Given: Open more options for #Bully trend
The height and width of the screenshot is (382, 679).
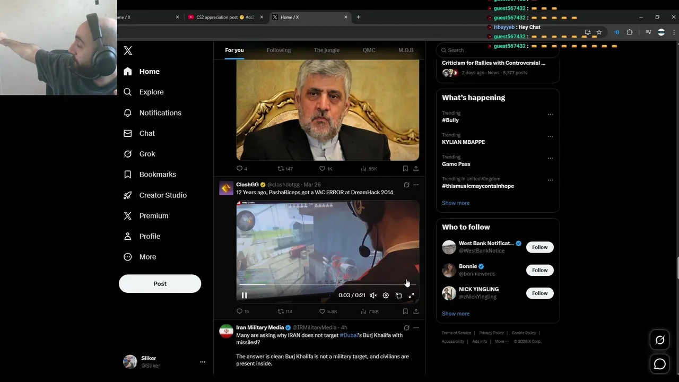Looking at the screenshot, I should [550, 115].
